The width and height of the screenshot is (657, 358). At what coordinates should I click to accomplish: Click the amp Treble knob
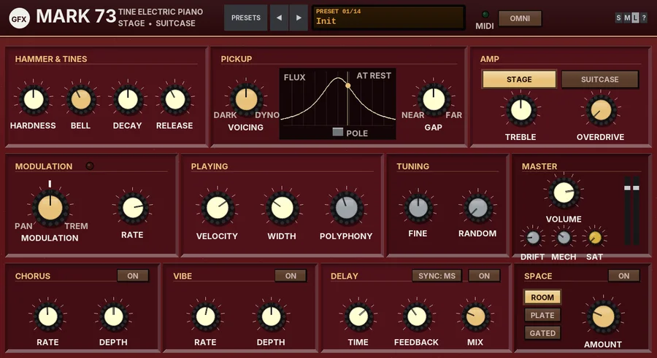520,111
